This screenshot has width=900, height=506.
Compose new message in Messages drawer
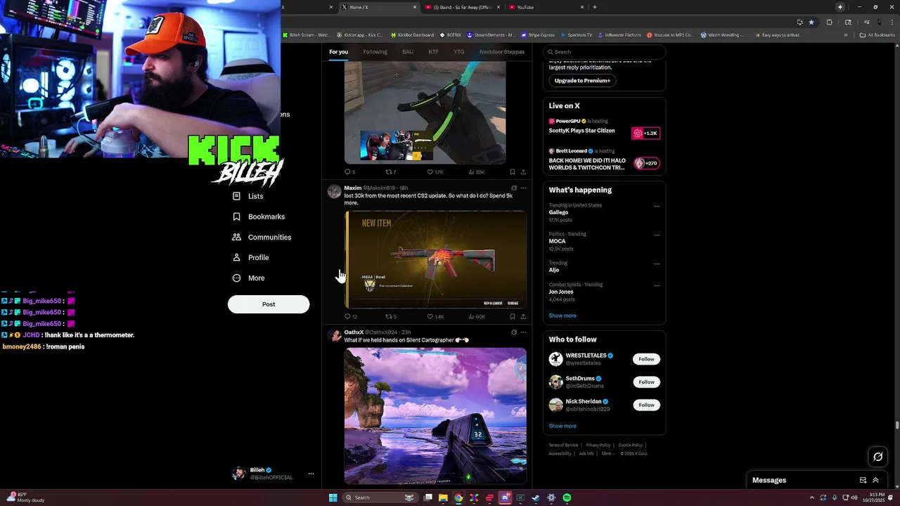(863, 480)
